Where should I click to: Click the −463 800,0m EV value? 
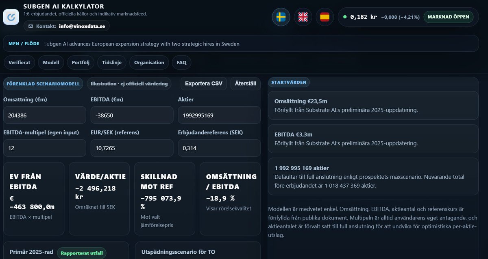[32, 203]
